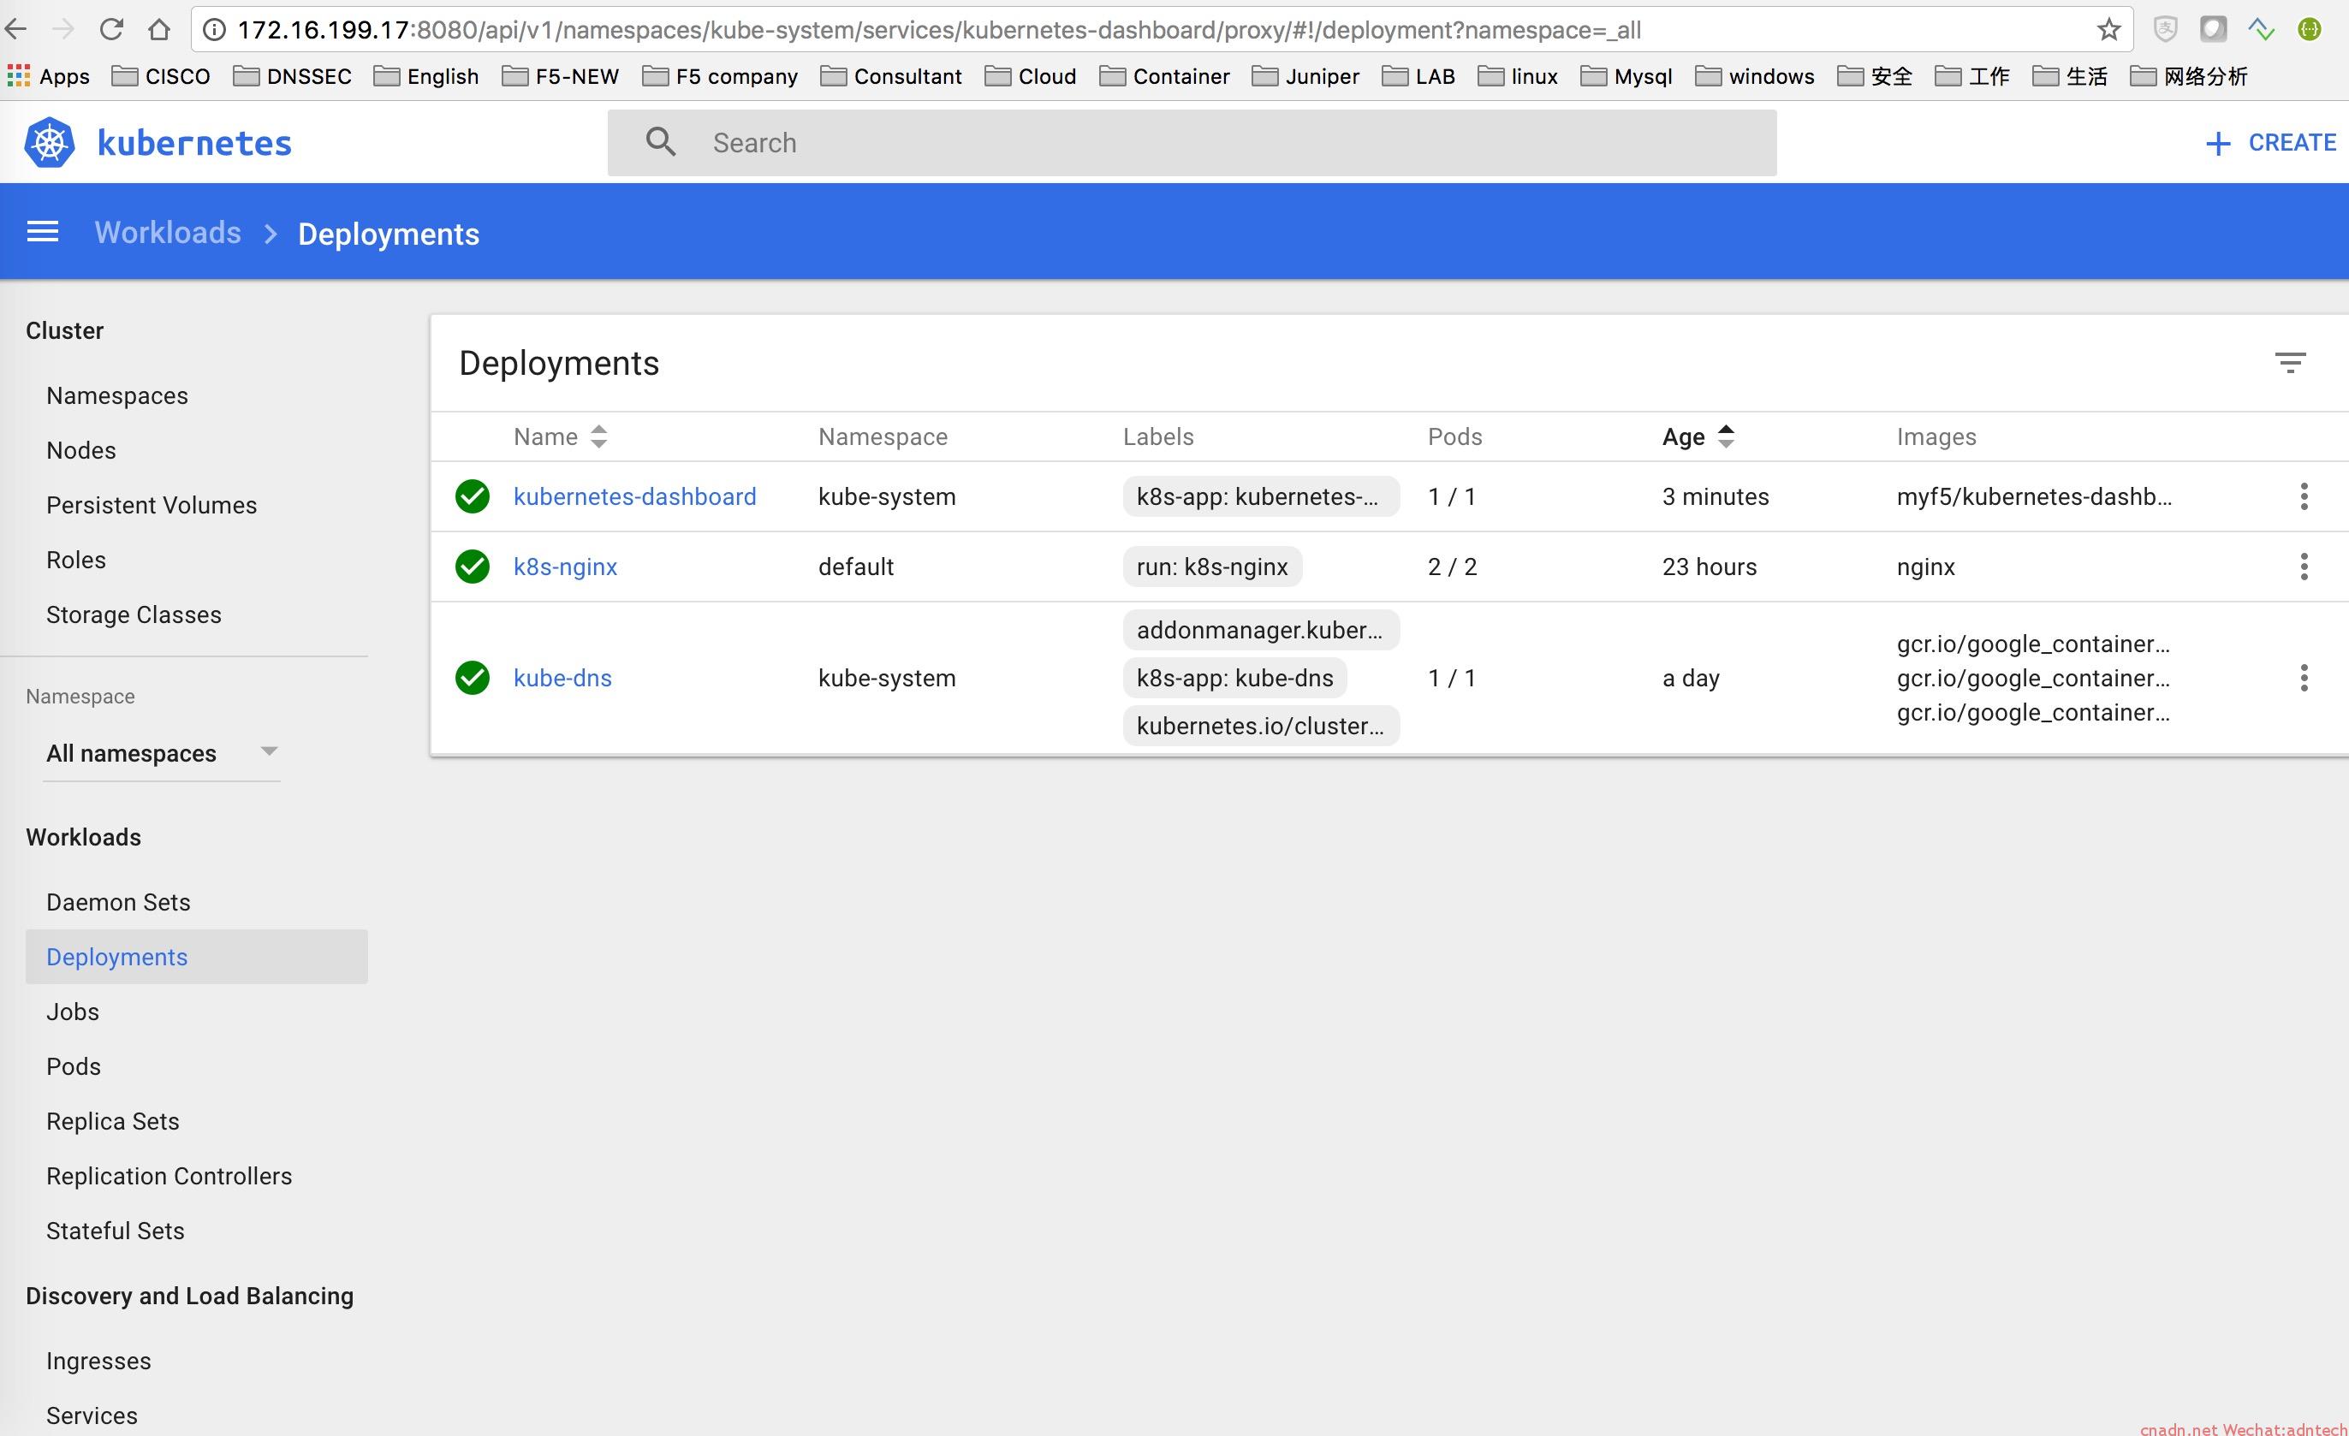The image size is (2349, 1436).
Task: Click the k8s-app: kube-dns label chip
Action: pyautogui.click(x=1234, y=678)
